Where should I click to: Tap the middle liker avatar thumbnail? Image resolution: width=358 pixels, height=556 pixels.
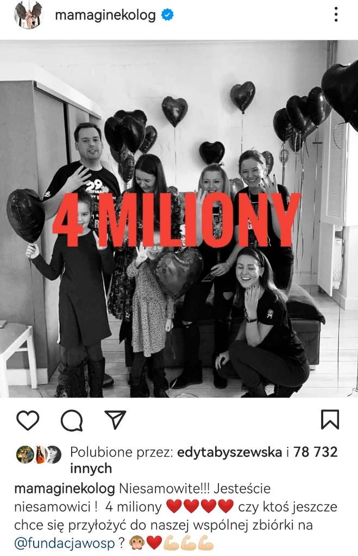(x=40, y=454)
